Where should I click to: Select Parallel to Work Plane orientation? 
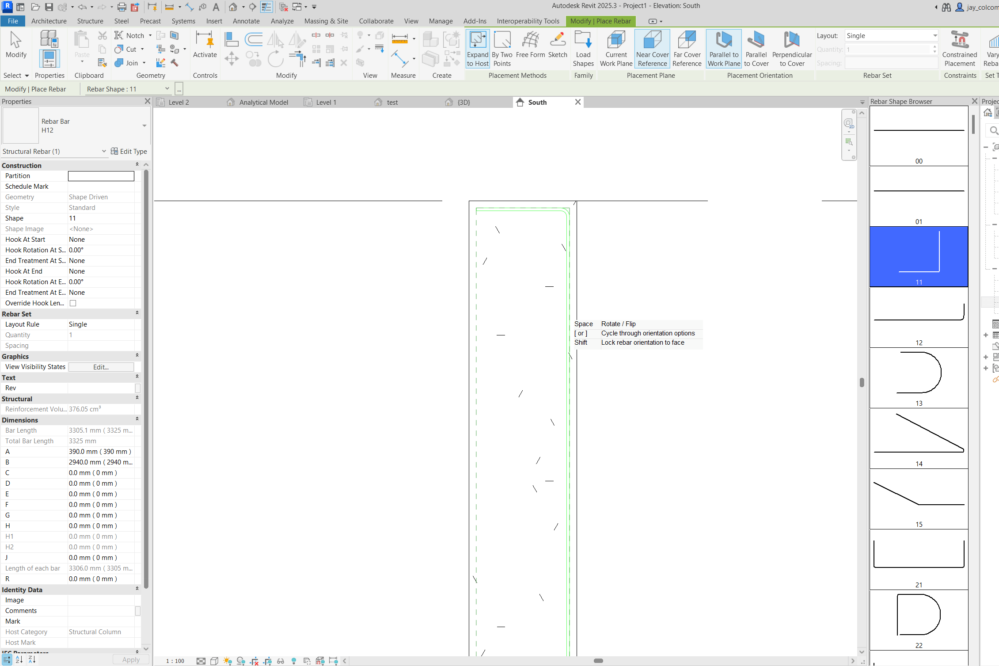(x=723, y=48)
